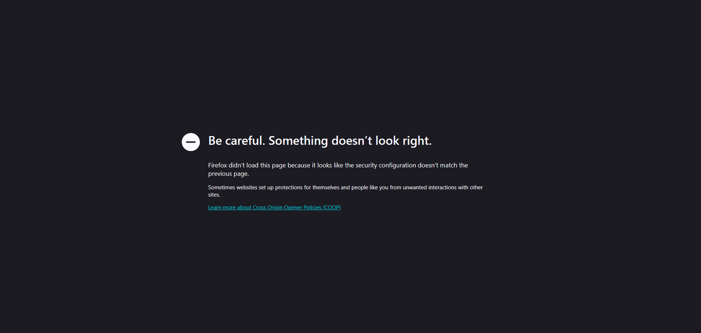Click the paragraph starting "Firefox didn't load"

tap(338, 170)
